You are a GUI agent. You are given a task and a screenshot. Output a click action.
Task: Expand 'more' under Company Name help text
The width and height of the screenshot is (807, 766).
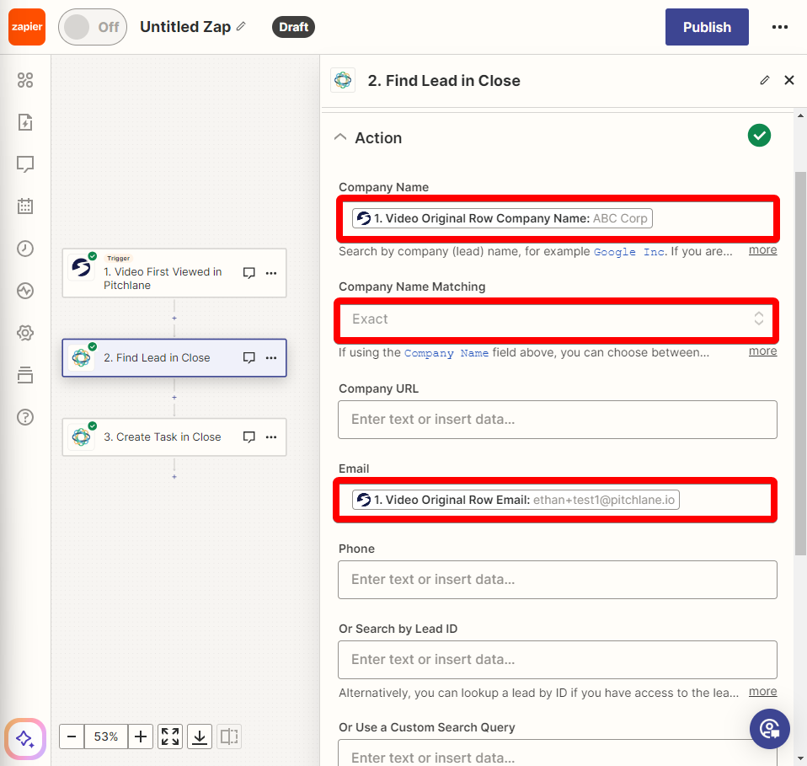point(762,249)
